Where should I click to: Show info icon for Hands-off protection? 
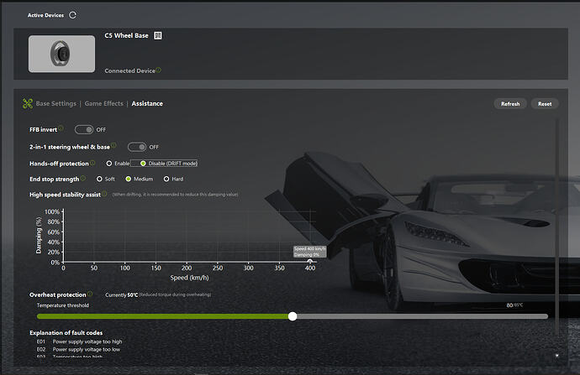coord(92,163)
